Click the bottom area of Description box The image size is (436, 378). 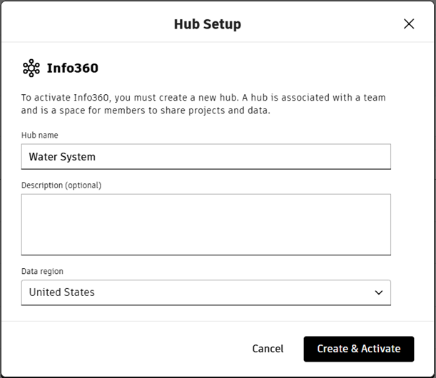tap(206, 246)
